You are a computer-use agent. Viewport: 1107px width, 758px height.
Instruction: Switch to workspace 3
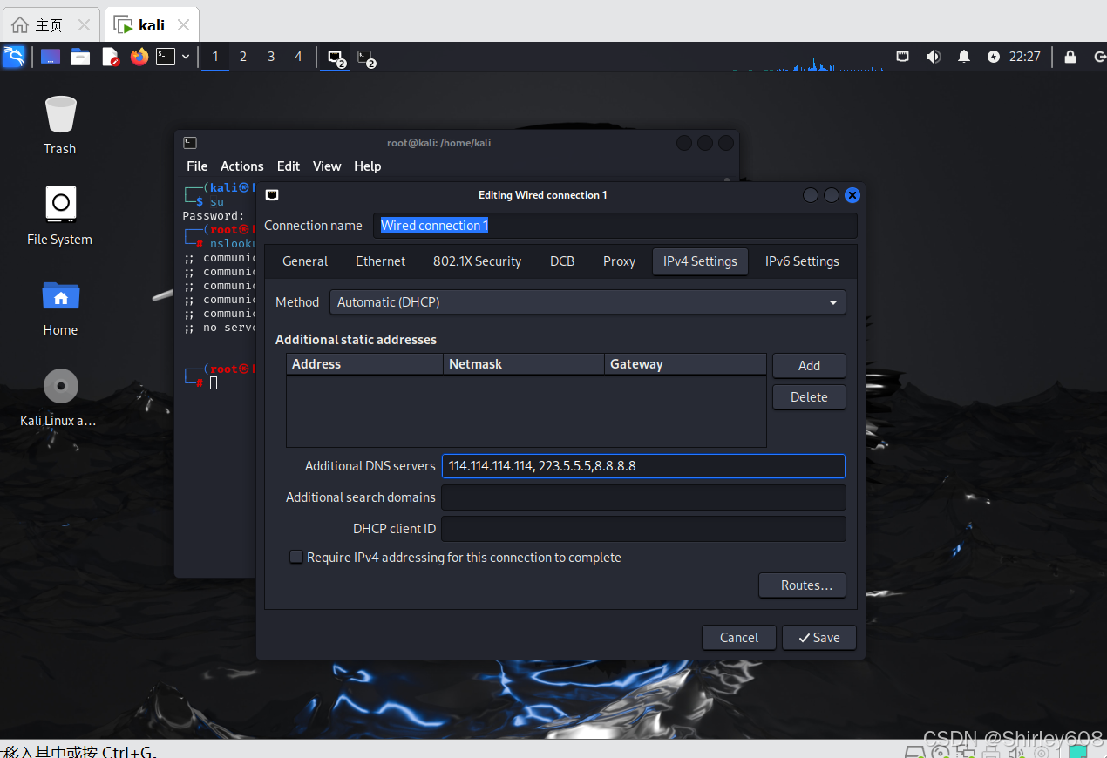[x=271, y=57]
